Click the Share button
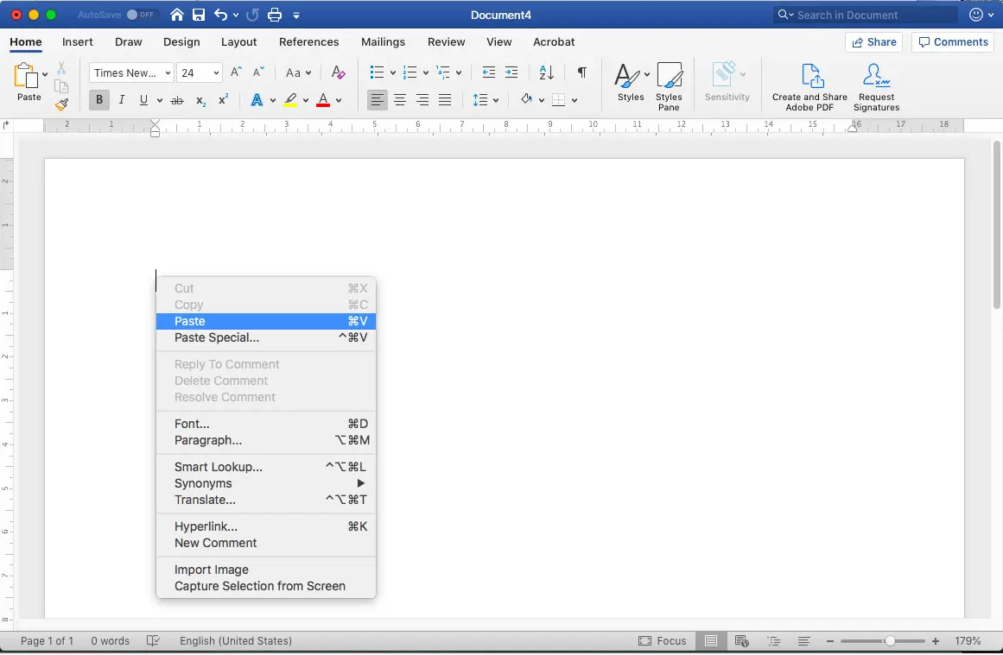 coord(873,41)
